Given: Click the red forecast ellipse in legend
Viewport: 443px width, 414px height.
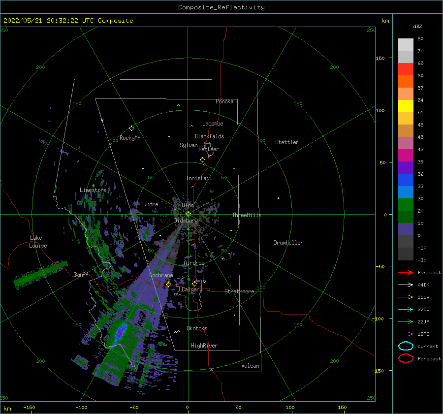Looking at the screenshot, I should pos(406,358).
